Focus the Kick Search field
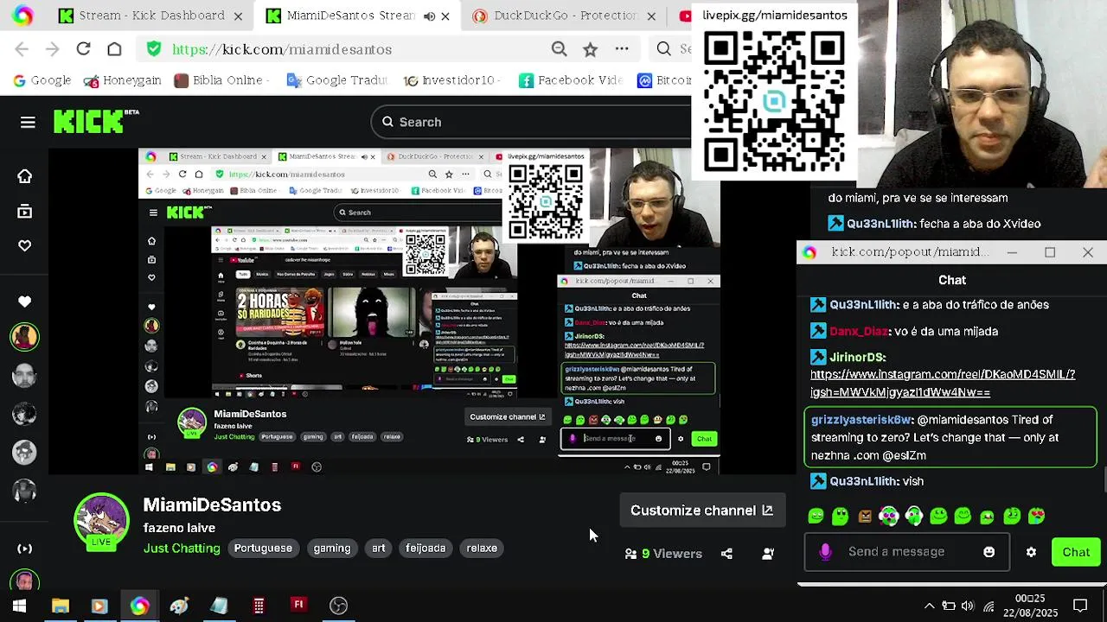The height and width of the screenshot is (622, 1107). [x=532, y=122]
